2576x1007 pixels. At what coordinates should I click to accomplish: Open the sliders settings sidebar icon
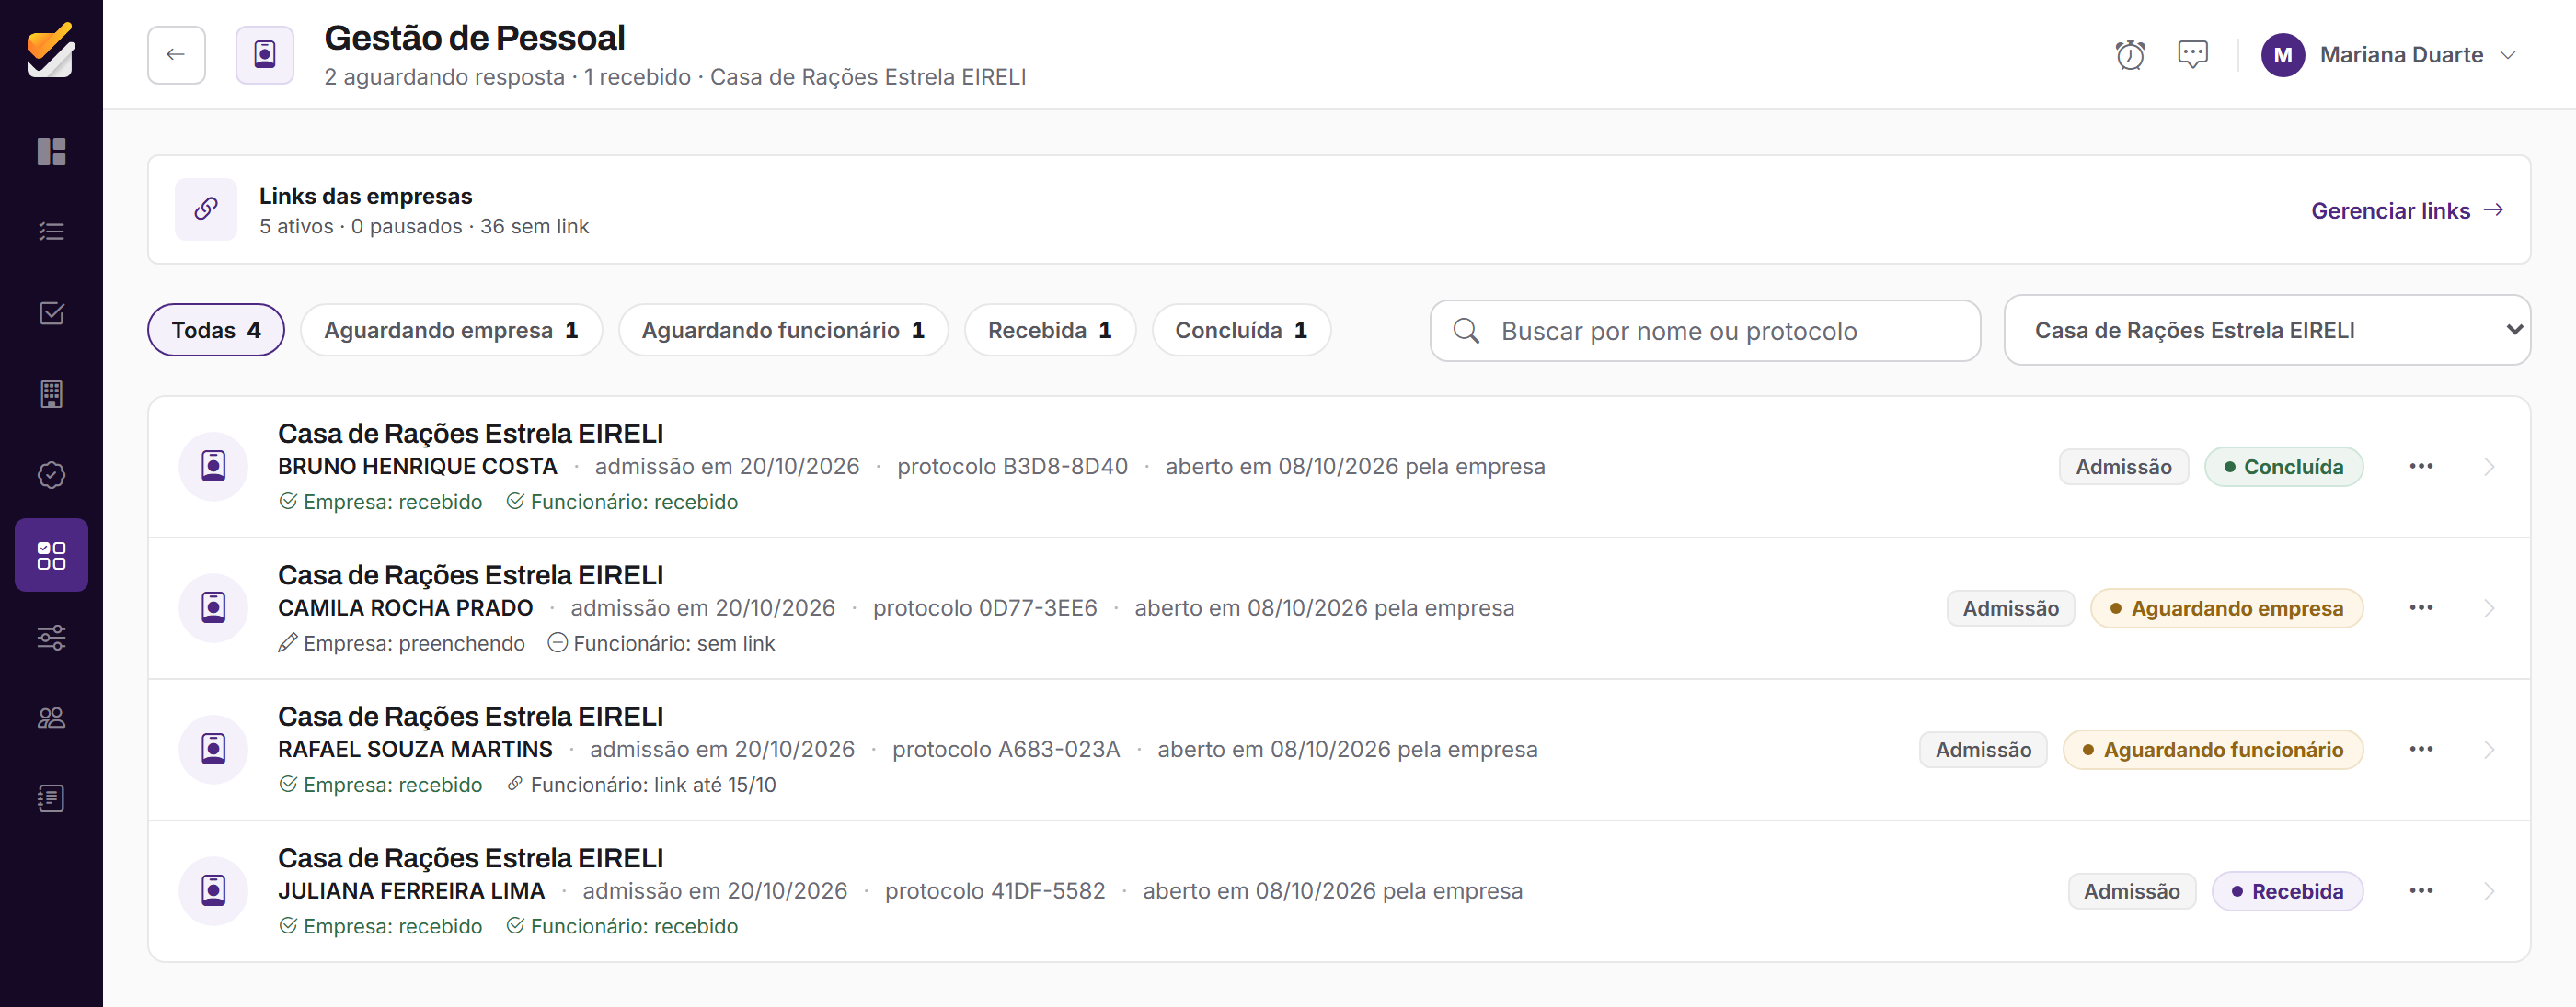tap(51, 638)
